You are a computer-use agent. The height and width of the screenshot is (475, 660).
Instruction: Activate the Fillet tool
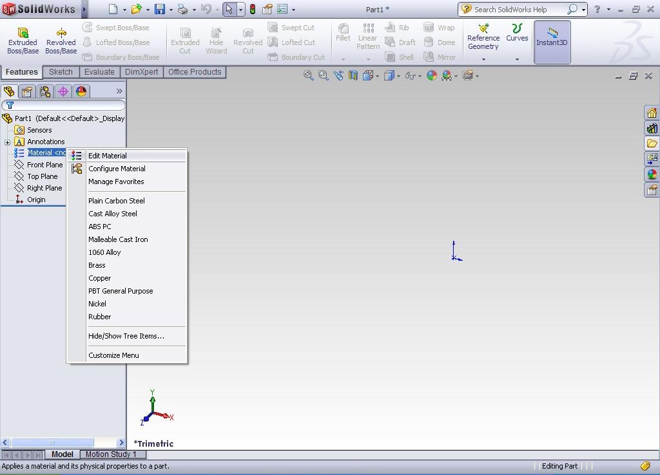pyautogui.click(x=343, y=35)
